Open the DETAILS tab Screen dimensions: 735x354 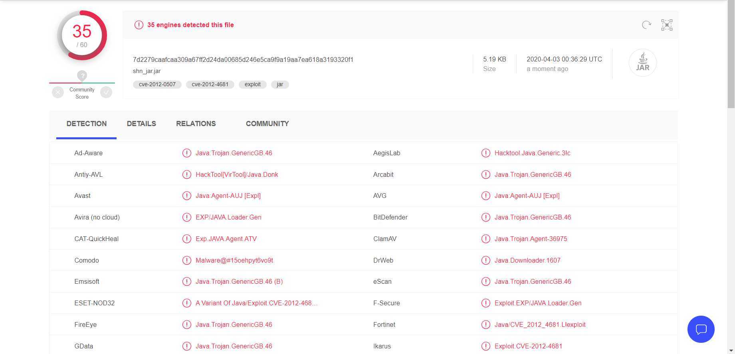pos(141,124)
